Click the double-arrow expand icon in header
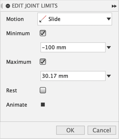 [114, 6]
